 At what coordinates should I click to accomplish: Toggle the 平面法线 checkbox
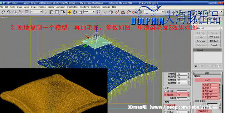pyautogui.click(x=208, y=111)
